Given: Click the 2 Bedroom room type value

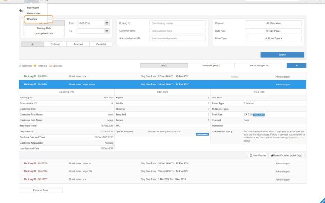Looking at the screenshot, I should coord(249,103).
